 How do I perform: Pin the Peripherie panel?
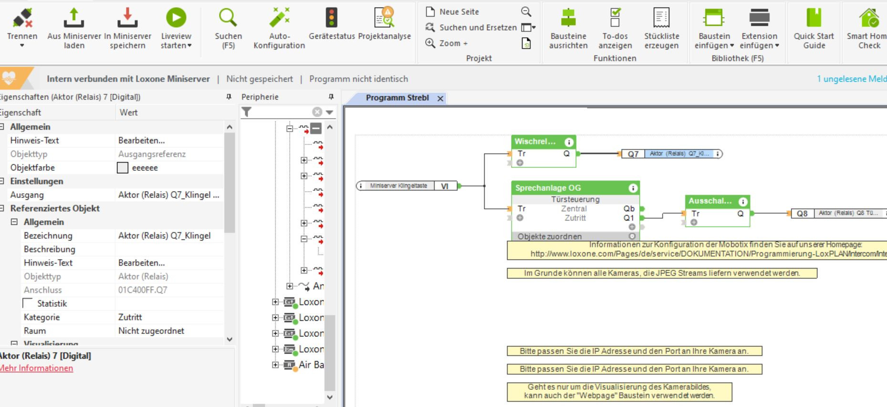[331, 97]
